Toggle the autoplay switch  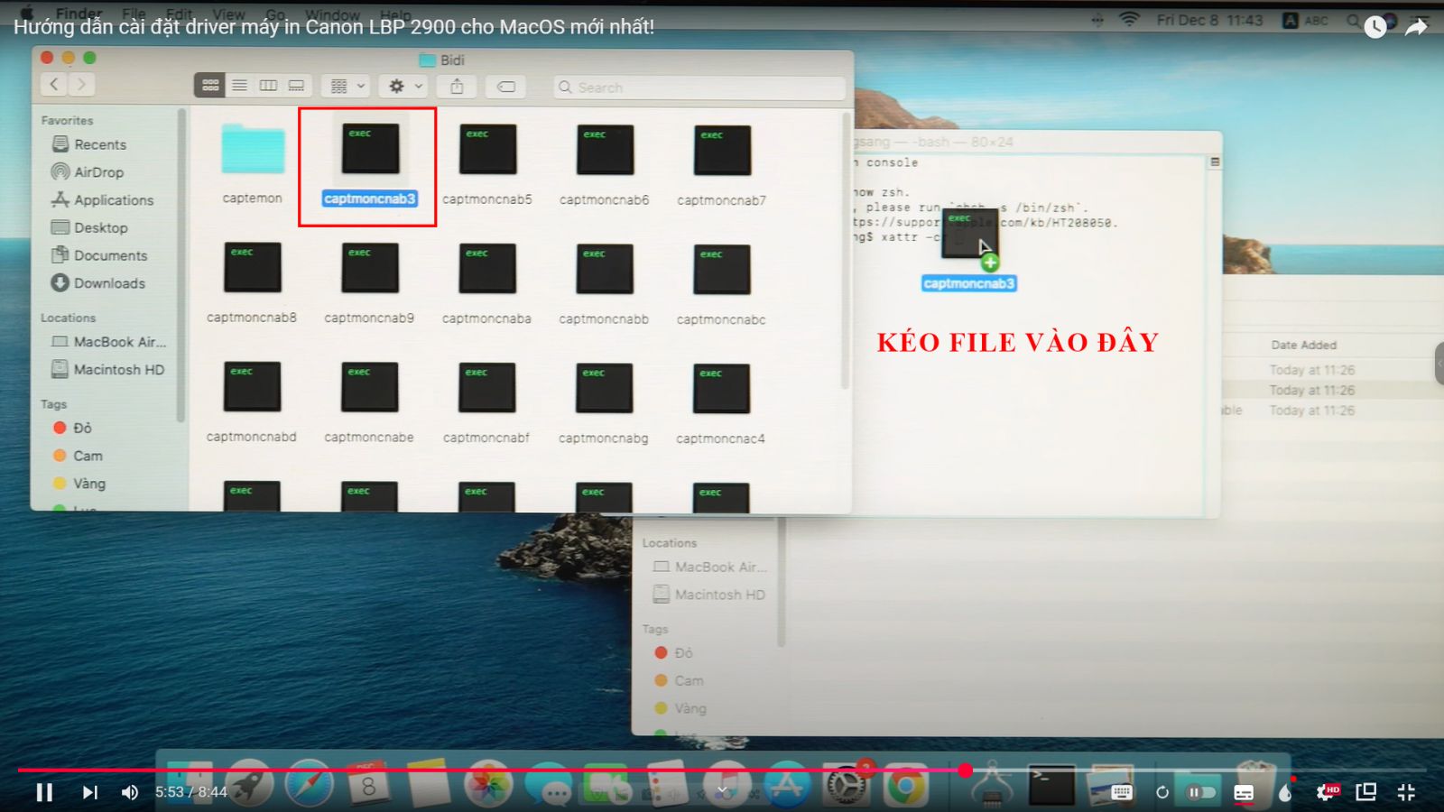1200,792
